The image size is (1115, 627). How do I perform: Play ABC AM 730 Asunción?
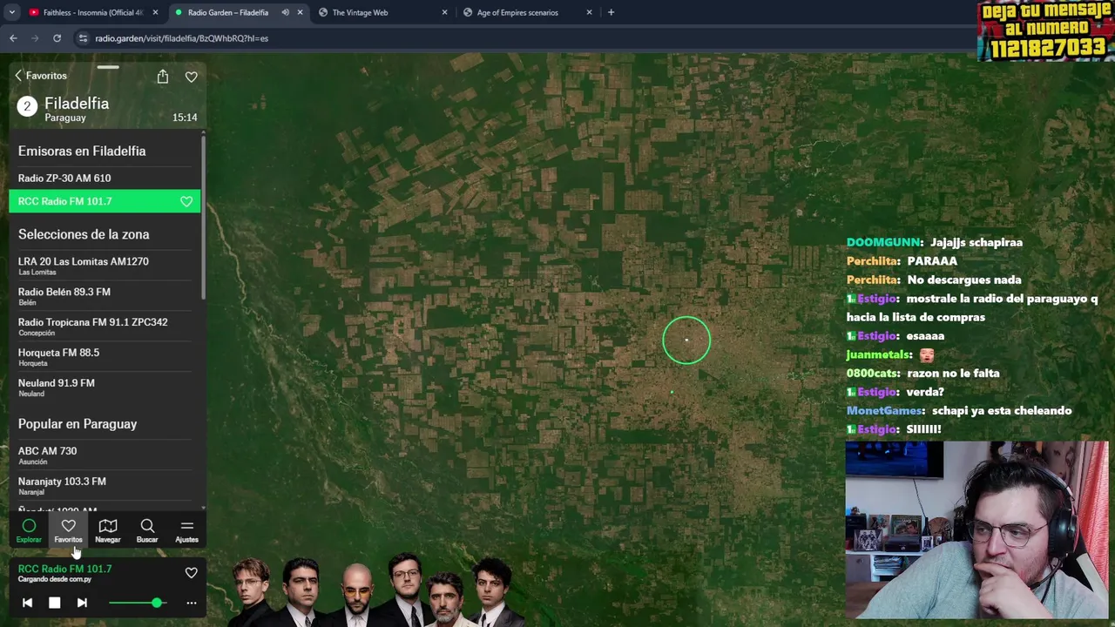pyautogui.click(x=105, y=455)
